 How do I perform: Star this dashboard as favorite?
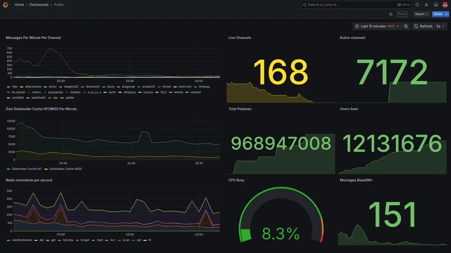pyautogui.click(x=391, y=14)
